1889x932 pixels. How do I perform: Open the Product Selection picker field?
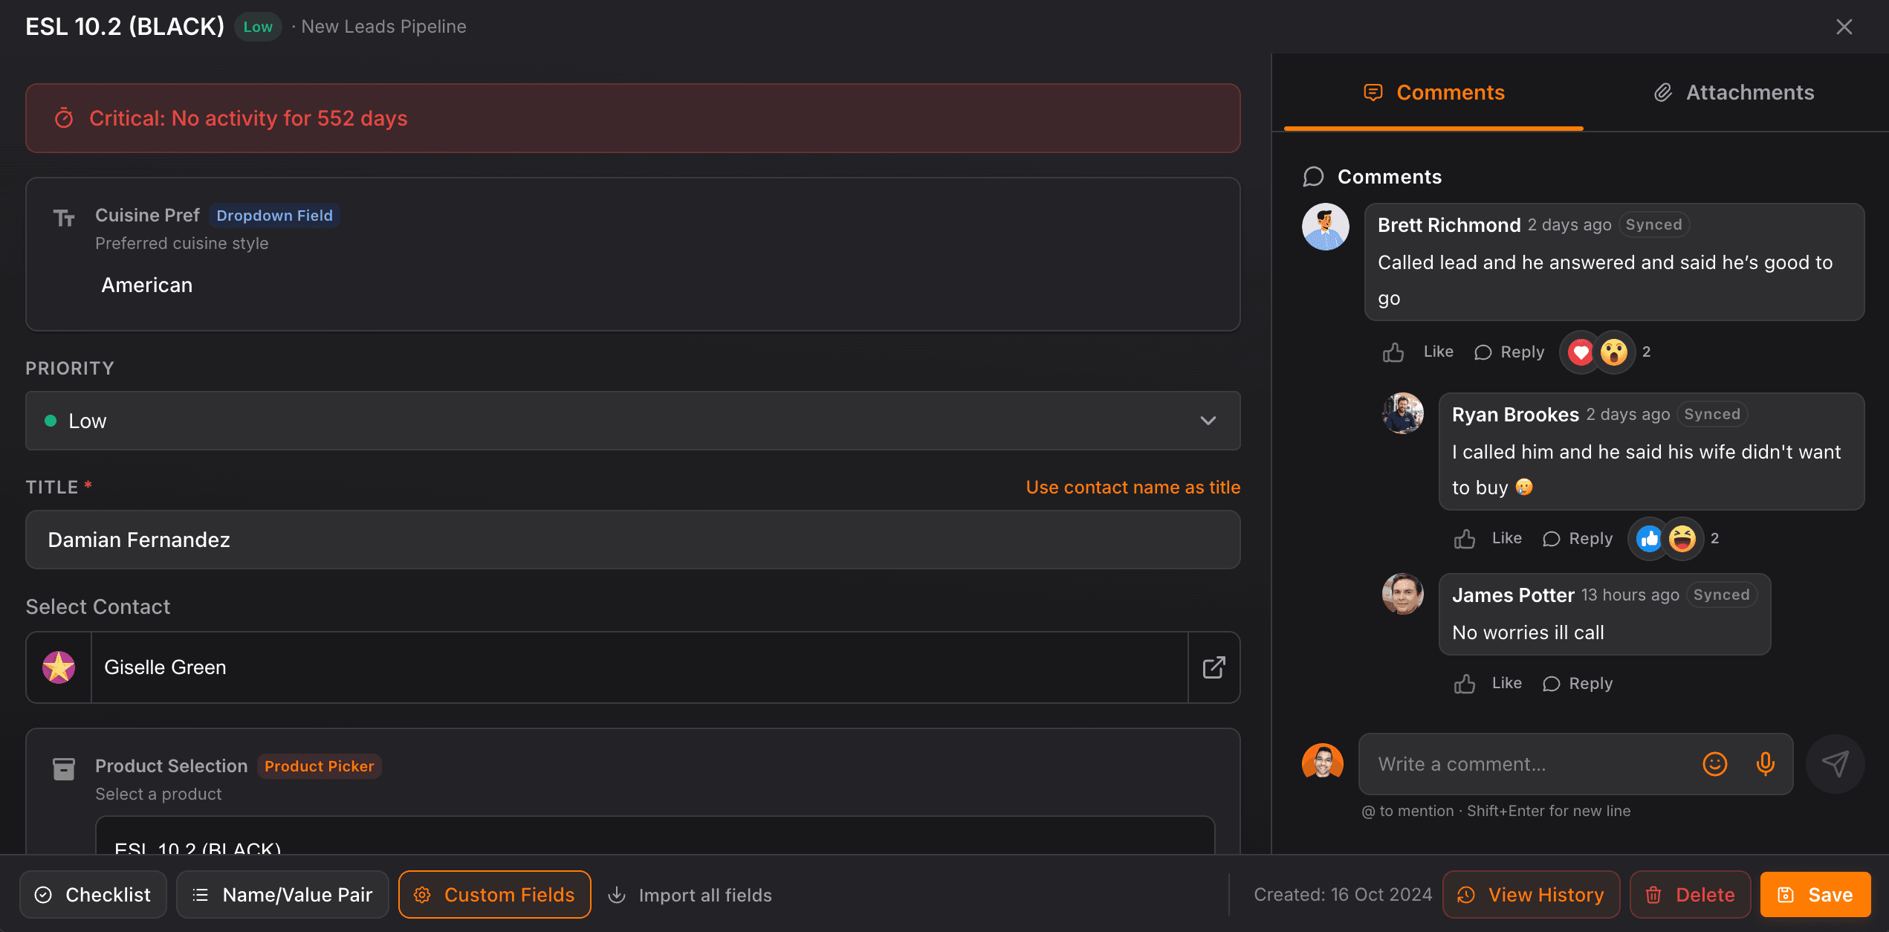coord(654,840)
